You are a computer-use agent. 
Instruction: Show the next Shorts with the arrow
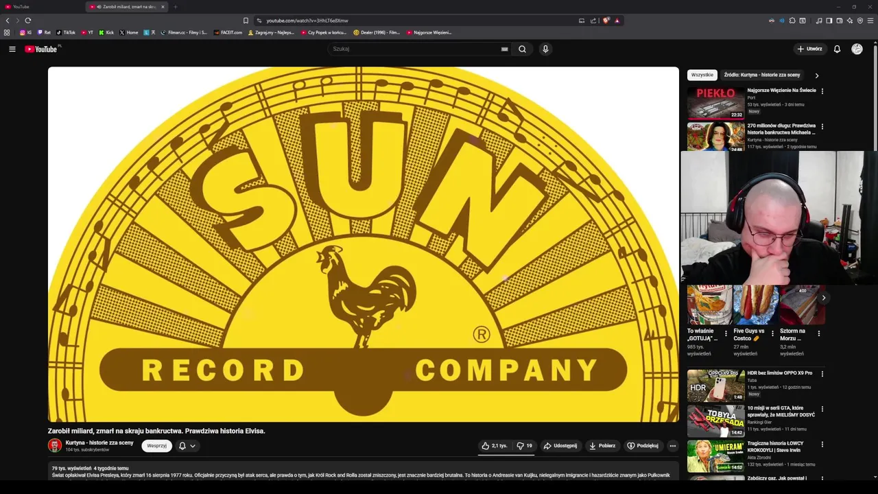click(x=823, y=298)
